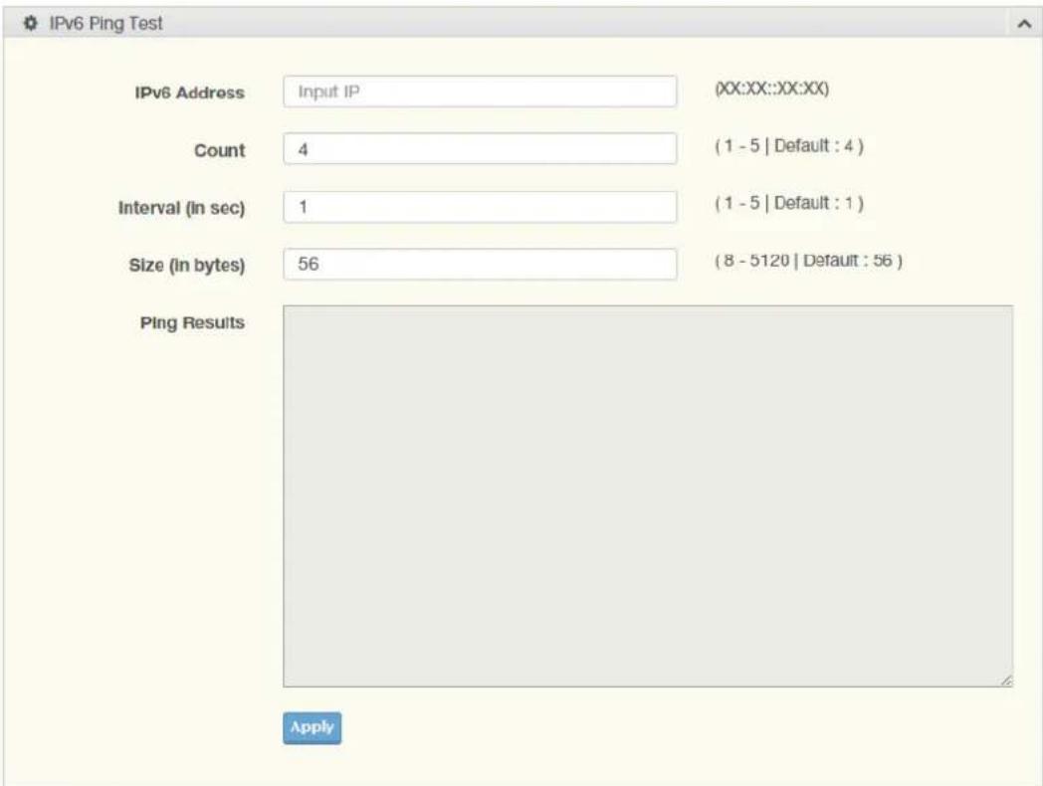
Task: Click the gear icon beside IPv6 Ping Test
Action: tap(31, 23)
